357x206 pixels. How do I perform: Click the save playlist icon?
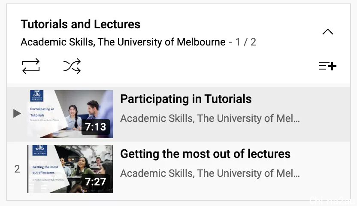328,66
